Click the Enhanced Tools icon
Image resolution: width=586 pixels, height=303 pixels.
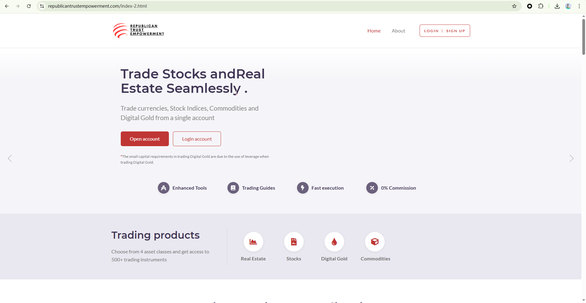[x=164, y=188]
